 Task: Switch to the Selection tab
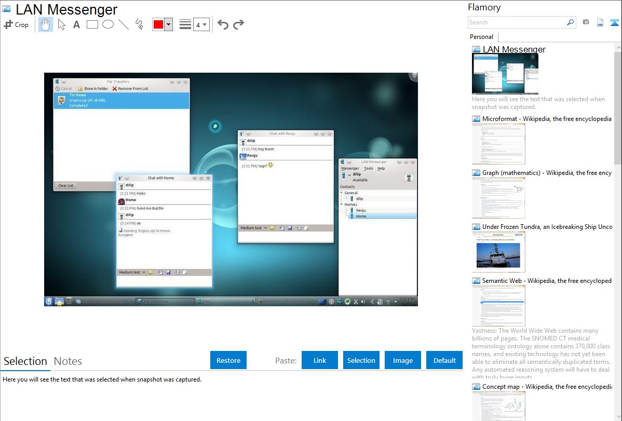click(x=25, y=361)
